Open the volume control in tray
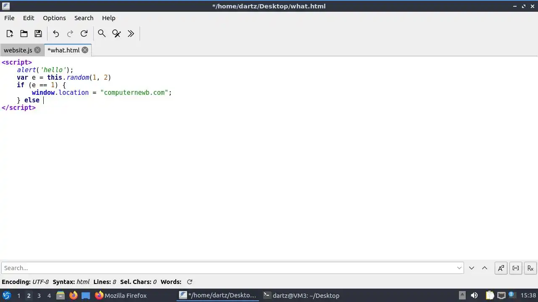The width and height of the screenshot is (538, 302). point(474,295)
